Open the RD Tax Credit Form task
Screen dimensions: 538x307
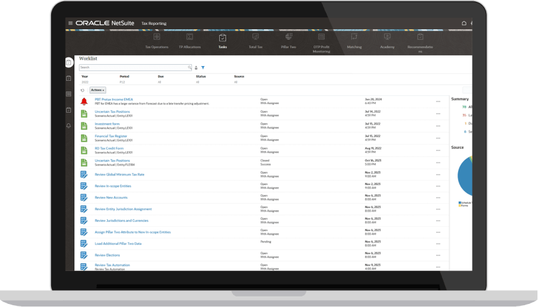[x=109, y=148]
